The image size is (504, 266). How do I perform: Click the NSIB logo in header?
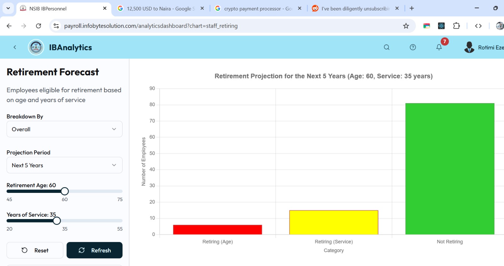click(x=36, y=47)
